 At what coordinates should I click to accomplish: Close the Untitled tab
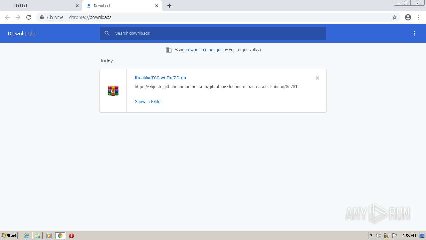tap(77, 6)
